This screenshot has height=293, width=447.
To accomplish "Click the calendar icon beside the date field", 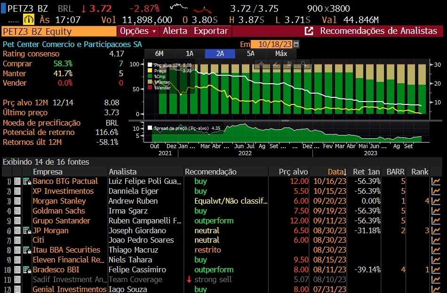I will tap(296, 44).
